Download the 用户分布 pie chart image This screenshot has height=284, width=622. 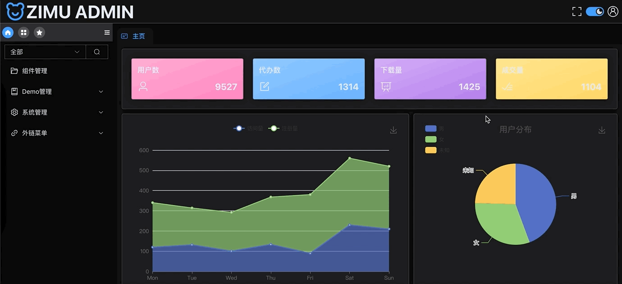tap(602, 130)
